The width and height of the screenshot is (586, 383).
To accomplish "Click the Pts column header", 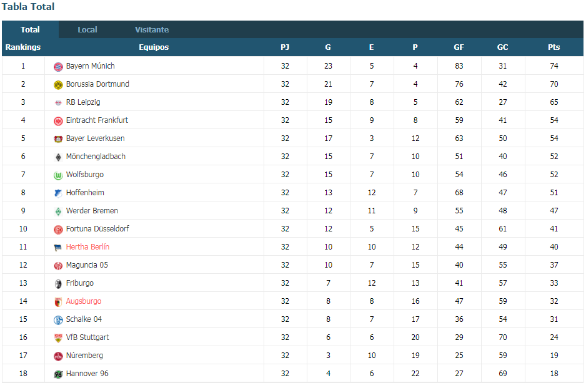I will point(554,47).
